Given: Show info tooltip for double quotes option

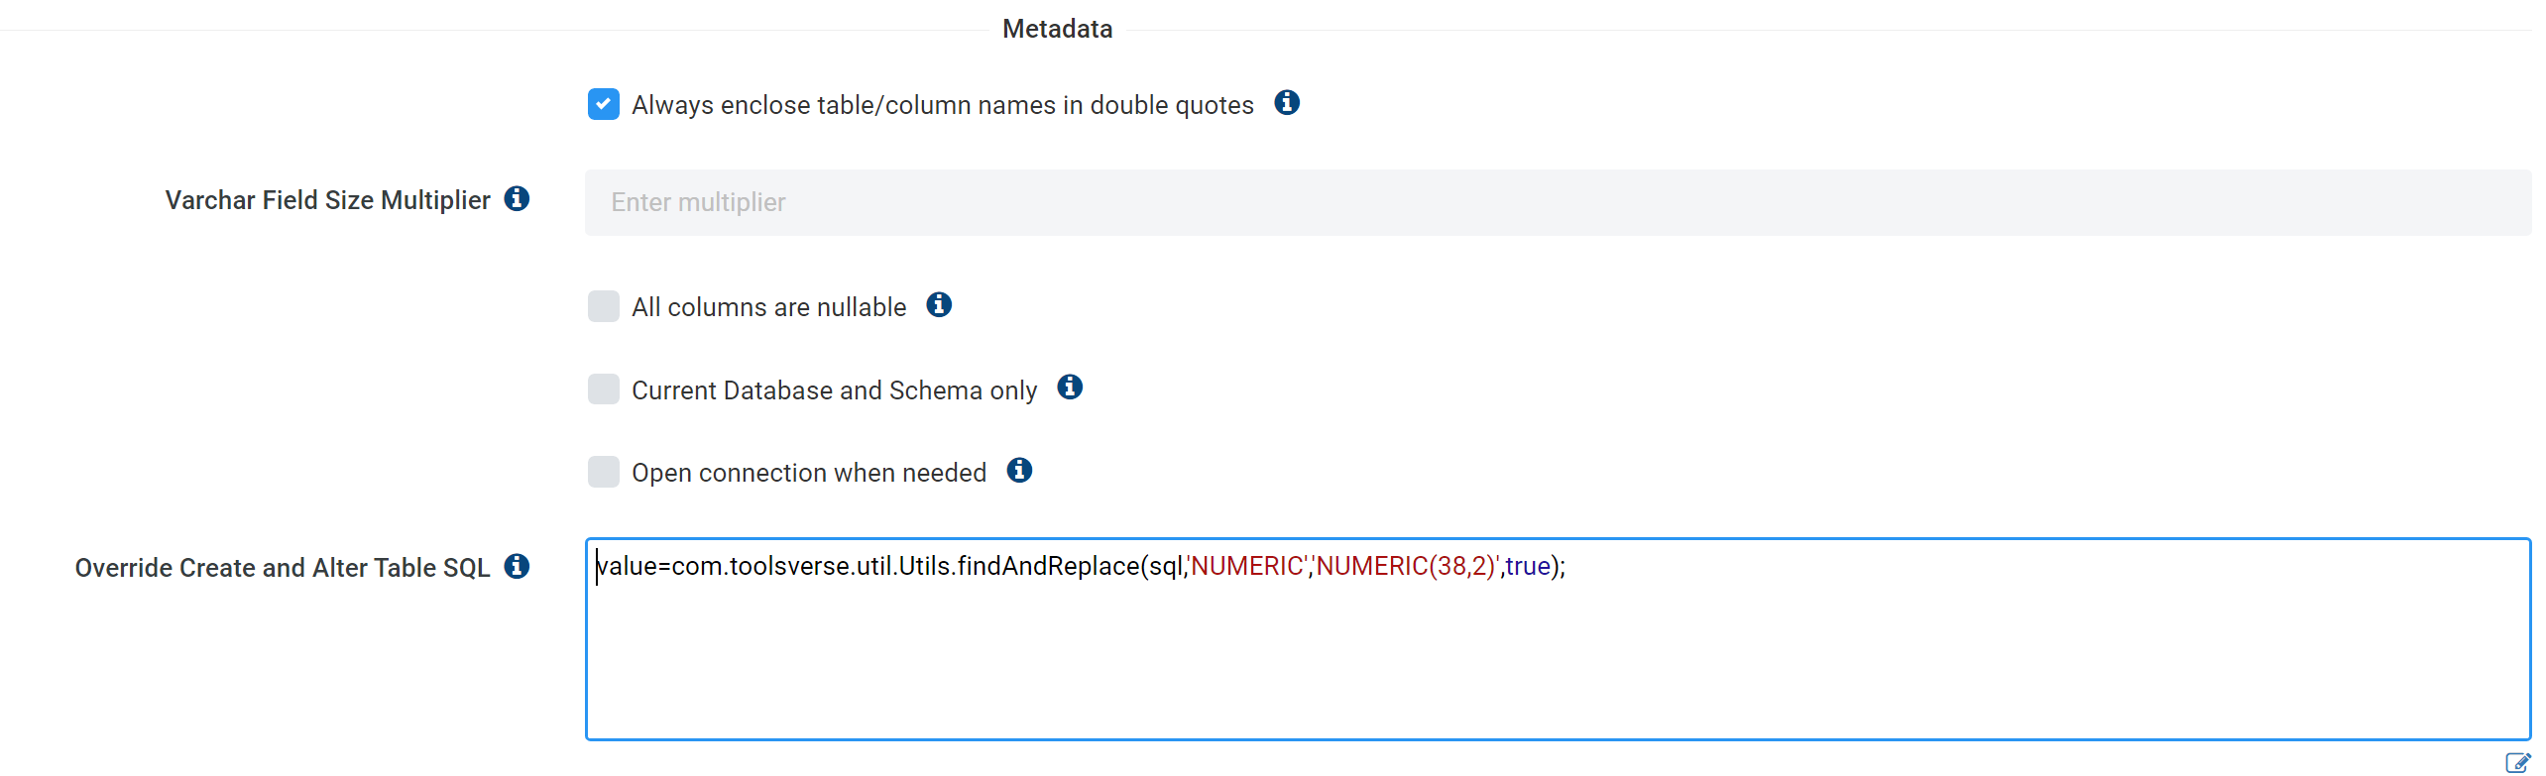Looking at the screenshot, I should 1287,103.
